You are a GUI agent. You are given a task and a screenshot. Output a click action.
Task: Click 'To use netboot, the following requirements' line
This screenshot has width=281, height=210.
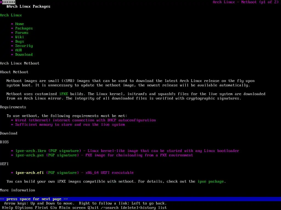(x=67, y=116)
